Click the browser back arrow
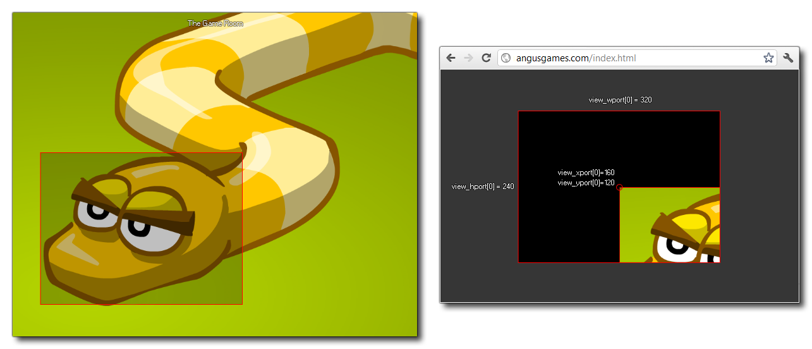 pyautogui.click(x=451, y=58)
